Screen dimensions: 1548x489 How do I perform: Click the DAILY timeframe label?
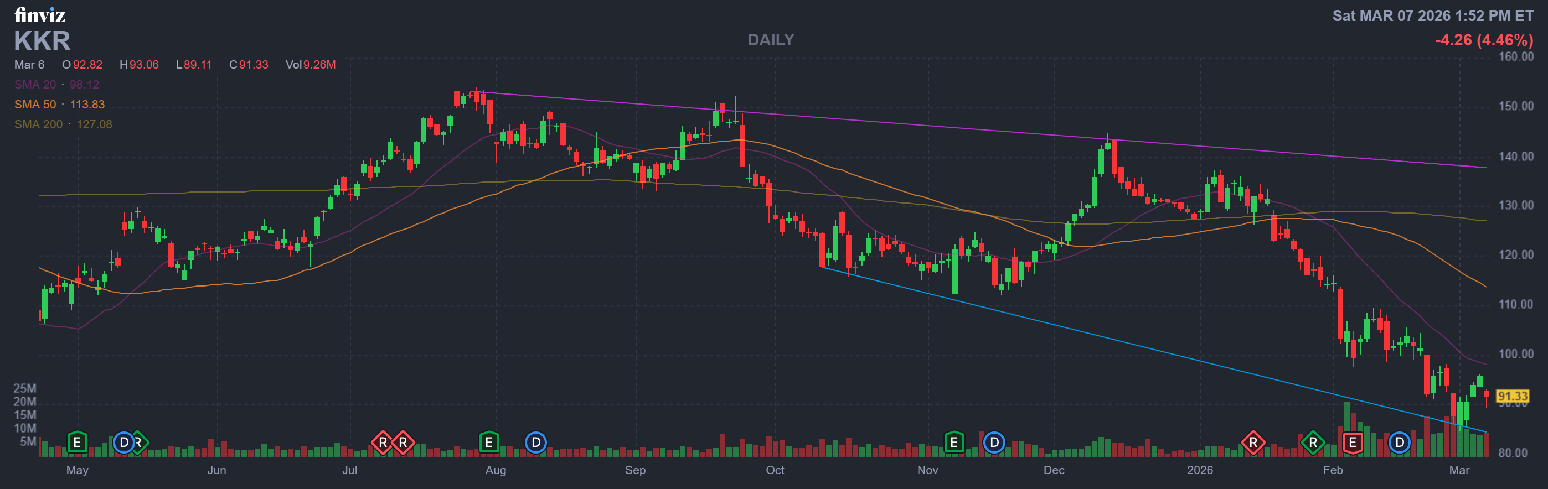[x=770, y=40]
